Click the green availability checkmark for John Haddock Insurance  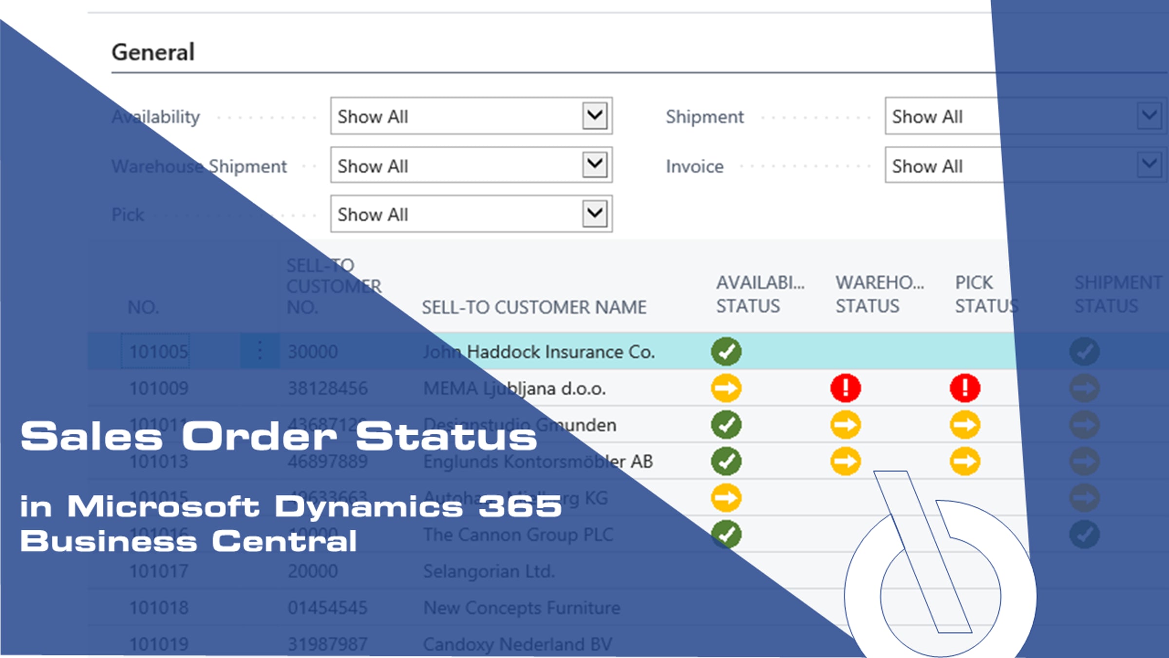click(x=726, y=351)
